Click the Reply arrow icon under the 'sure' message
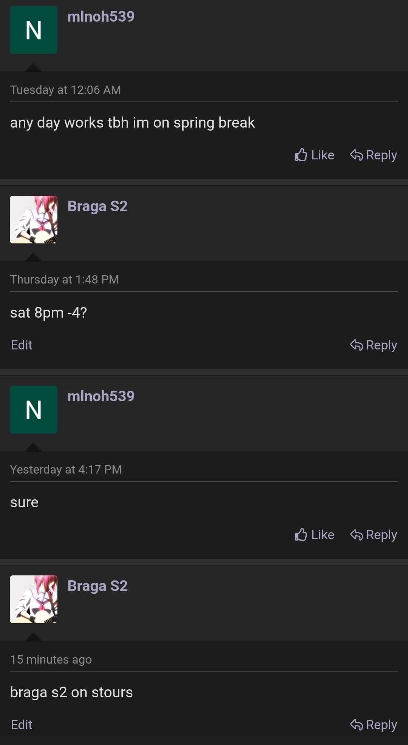Screen dimensions: 408x745 pyautogui.click(x=357, y=535)
